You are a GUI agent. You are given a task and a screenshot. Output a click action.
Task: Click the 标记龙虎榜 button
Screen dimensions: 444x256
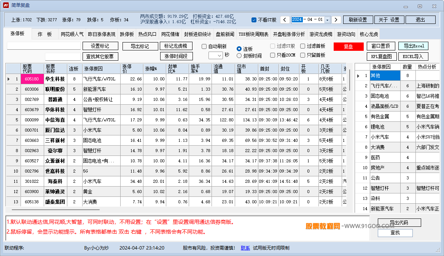[176, 46]
